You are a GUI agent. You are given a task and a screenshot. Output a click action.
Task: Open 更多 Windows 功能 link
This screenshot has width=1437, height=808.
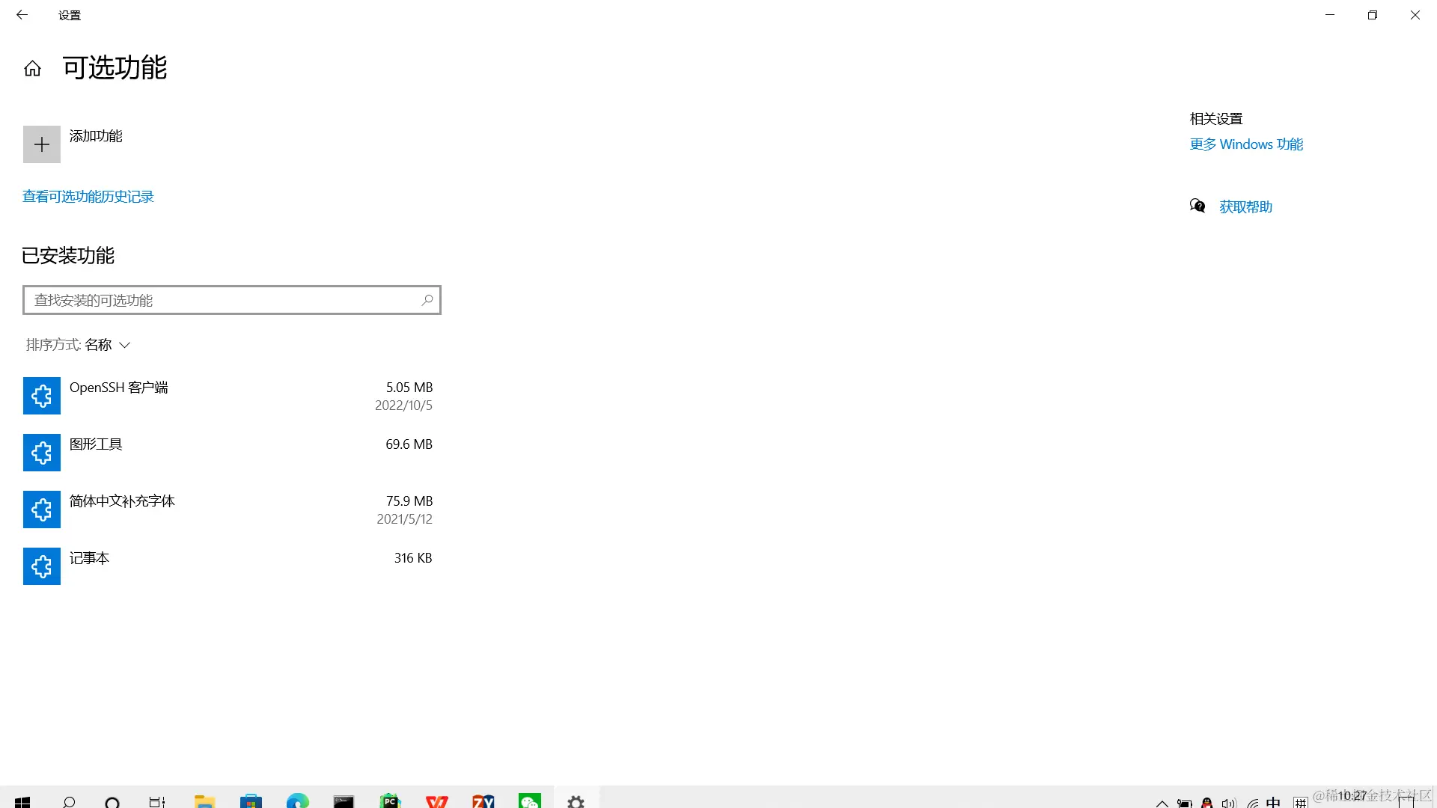point(1246,144)
